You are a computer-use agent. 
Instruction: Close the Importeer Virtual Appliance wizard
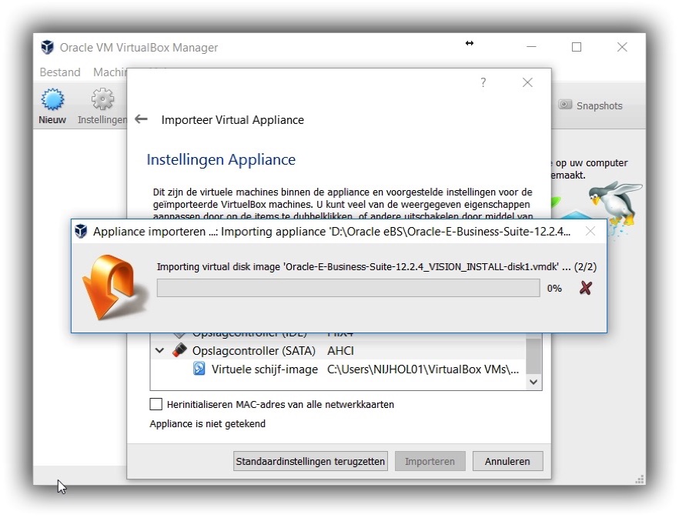[x=527, y=82]
